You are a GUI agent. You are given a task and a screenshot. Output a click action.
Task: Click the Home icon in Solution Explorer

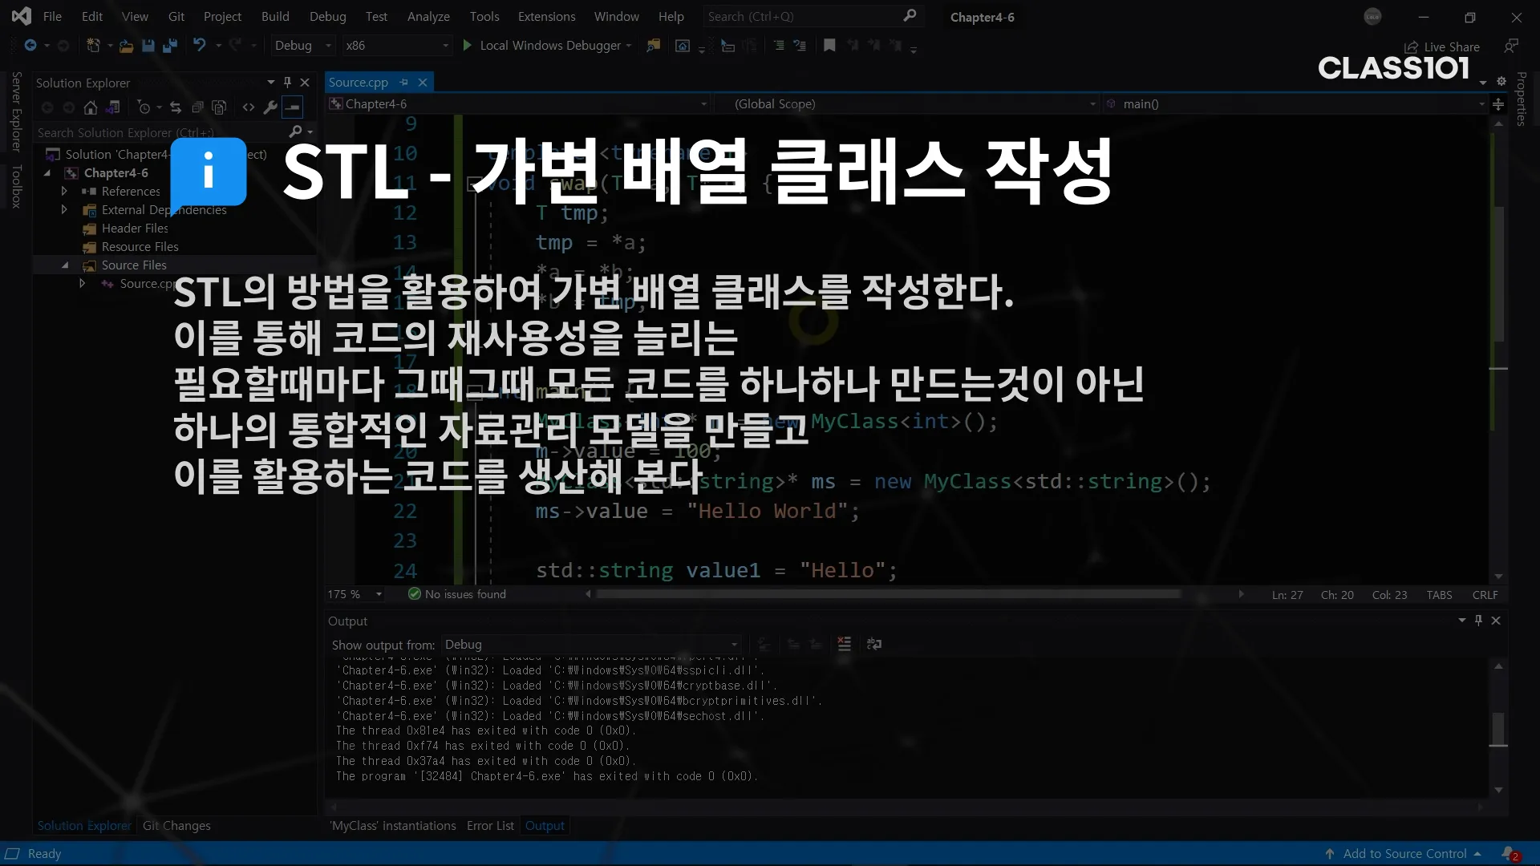91,107
